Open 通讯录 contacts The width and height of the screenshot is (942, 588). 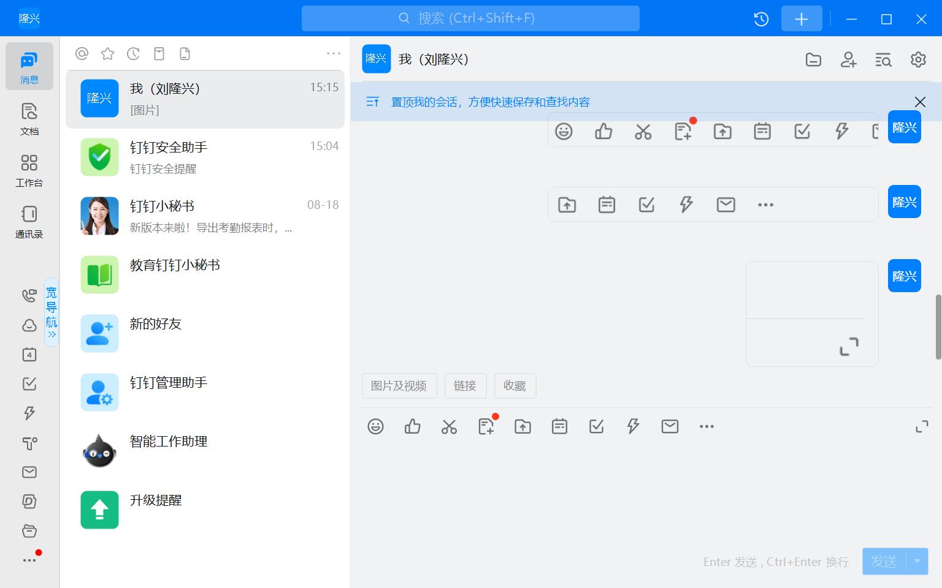pyautogui.click(x=29, y=221)
